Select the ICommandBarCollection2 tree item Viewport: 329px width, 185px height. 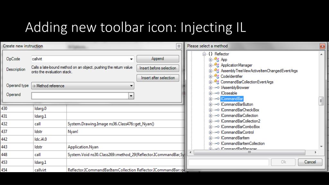point(240,121)
